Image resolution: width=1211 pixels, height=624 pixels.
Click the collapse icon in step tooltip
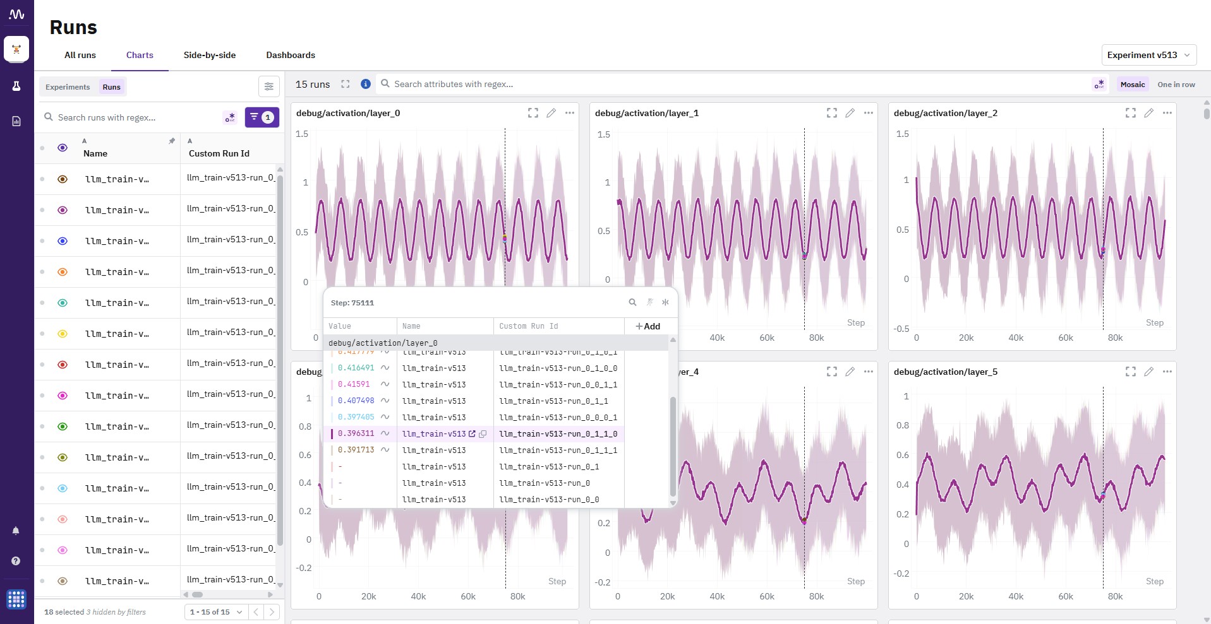[665, 302]
